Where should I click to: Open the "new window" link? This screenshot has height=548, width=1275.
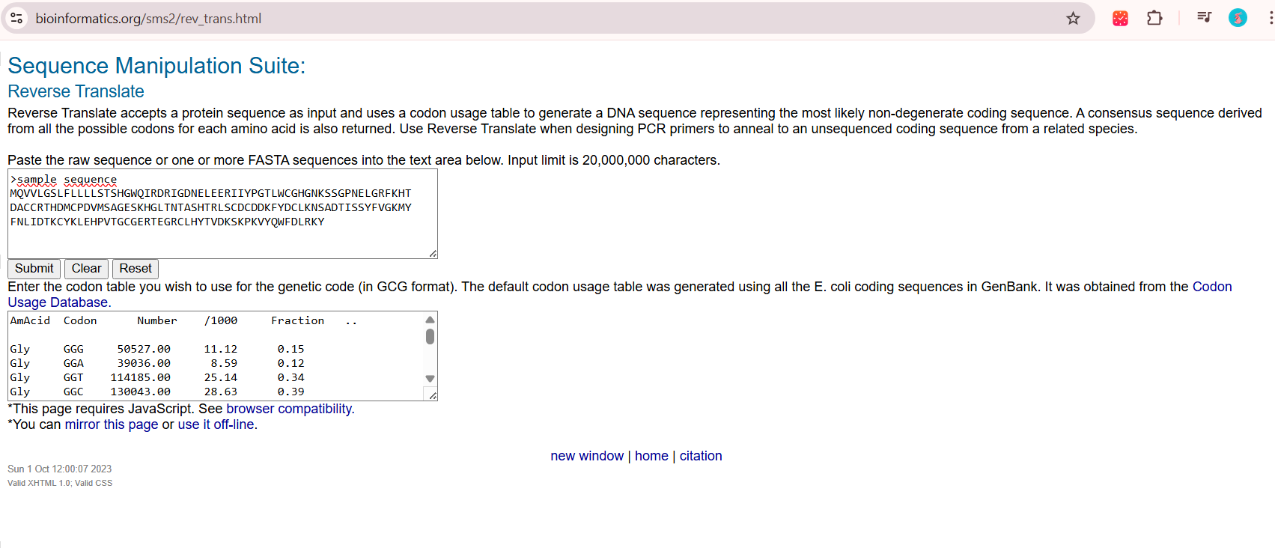coord(587,456)
